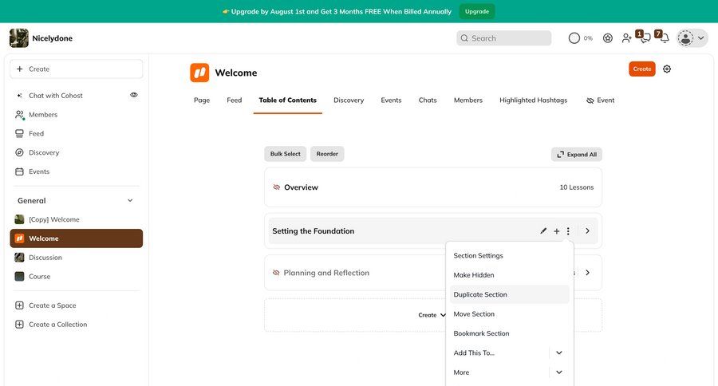Click the Nicelydone workspace logo
Screen dimensions: 718x386
click(x=19, y=38)
